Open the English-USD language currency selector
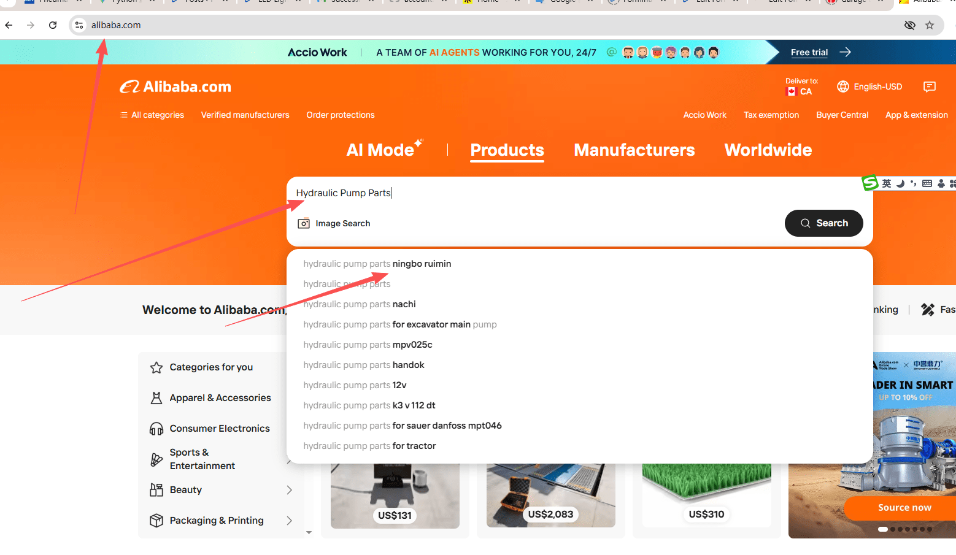Image resolution: width=956 pixels, height=555 pixels. [869, 86]
